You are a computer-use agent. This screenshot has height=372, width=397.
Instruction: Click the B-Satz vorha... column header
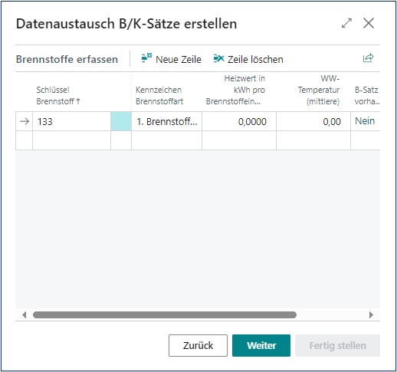point(367,96)
